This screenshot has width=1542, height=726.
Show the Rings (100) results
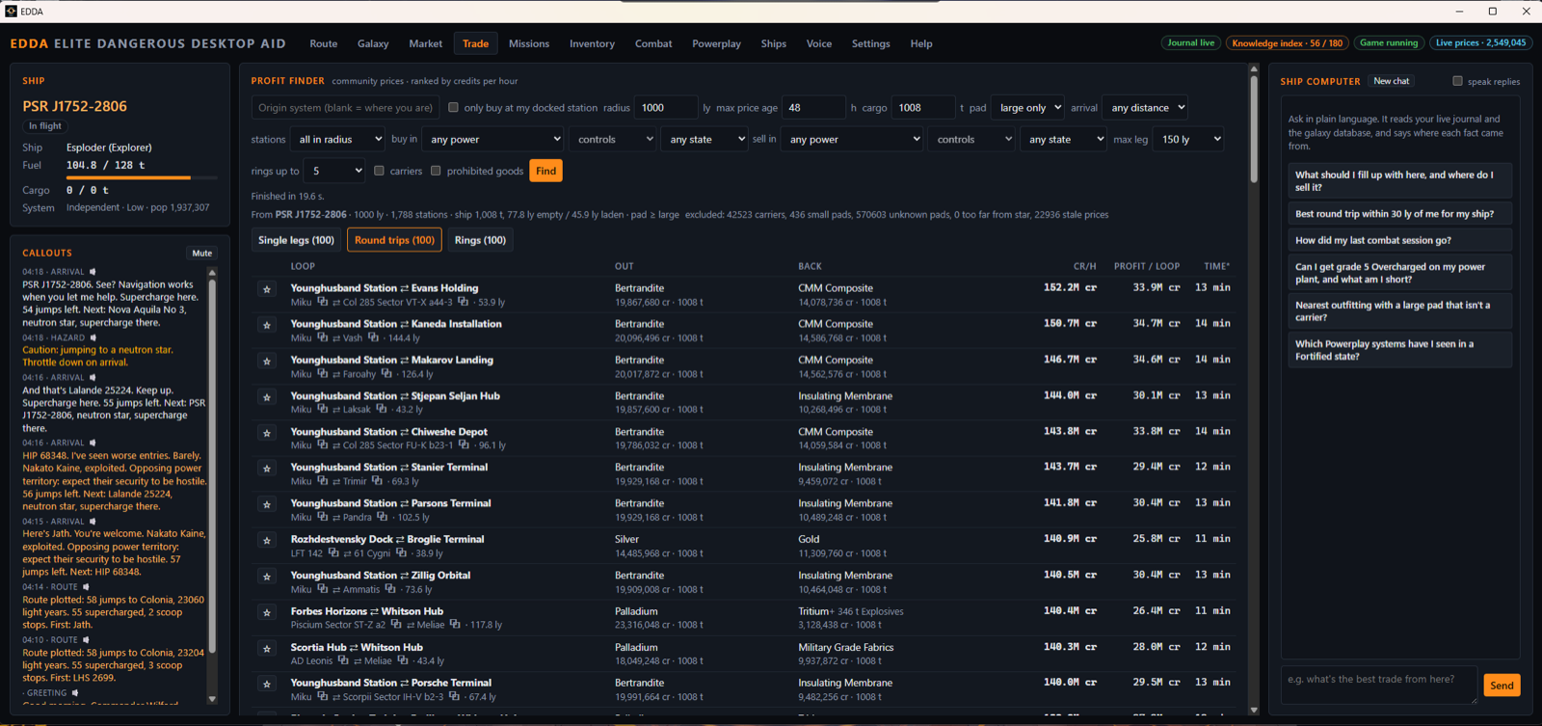click(480, 240)
